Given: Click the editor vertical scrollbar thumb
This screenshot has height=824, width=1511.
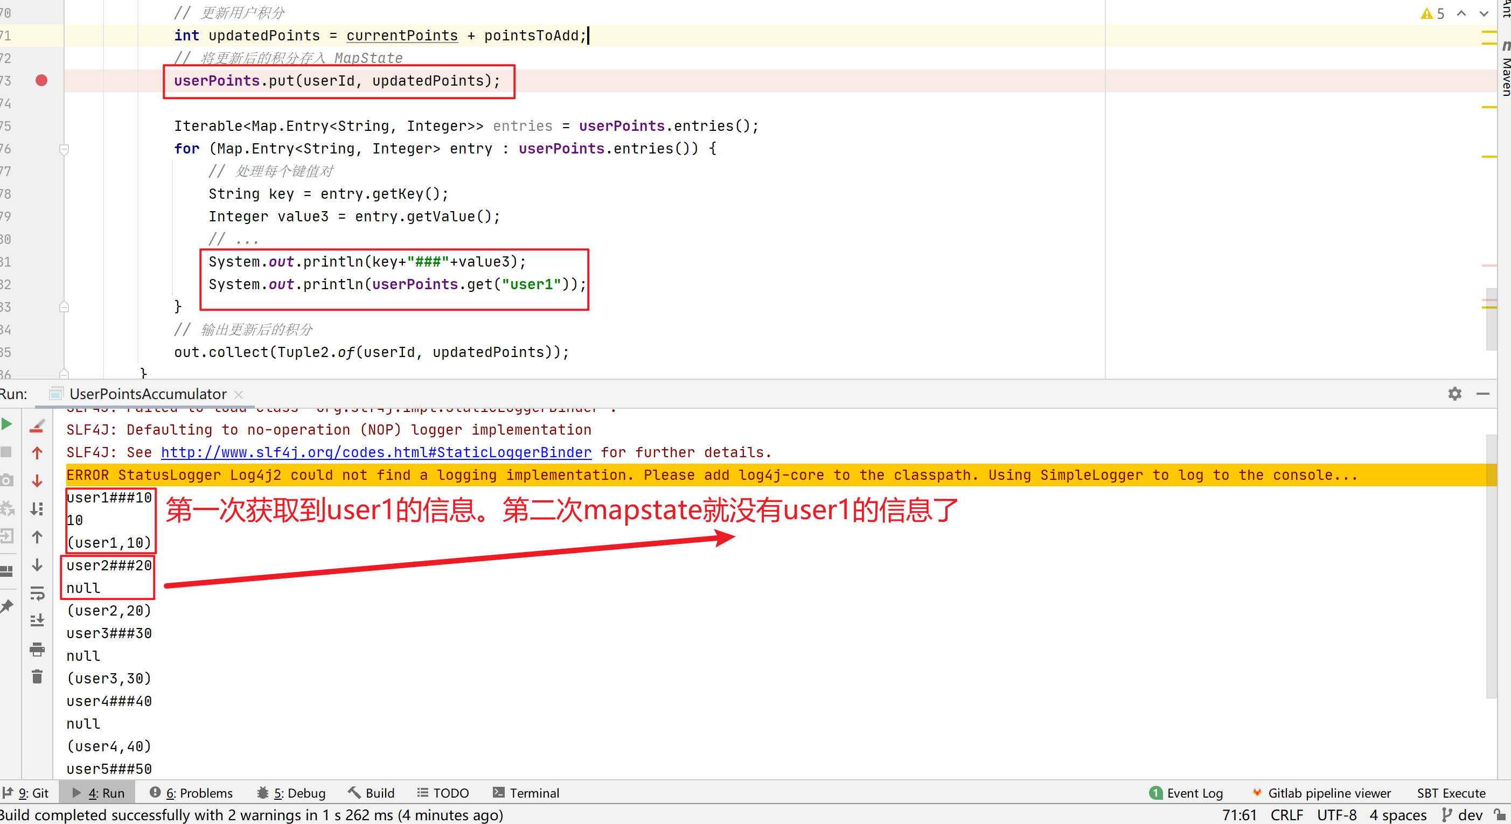Looking at the screenshot, I should coord(1492,319).
